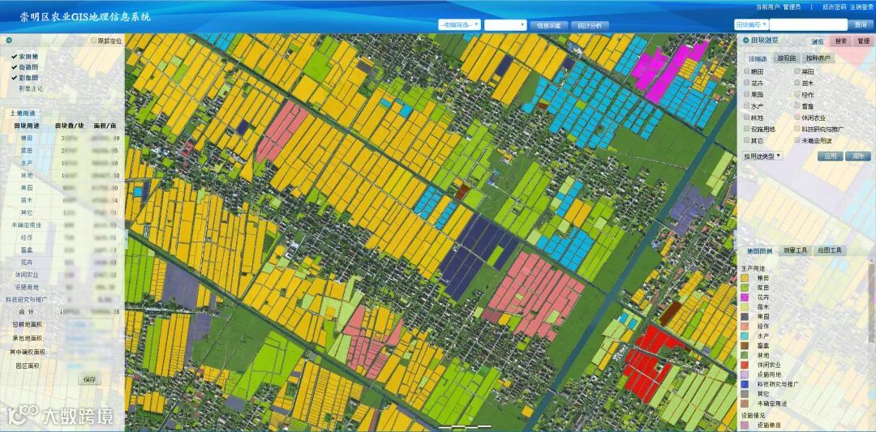The height and width of the screenshot is (432, 876).
Task: Click the 合计 total row
Action: pos(62,312)
